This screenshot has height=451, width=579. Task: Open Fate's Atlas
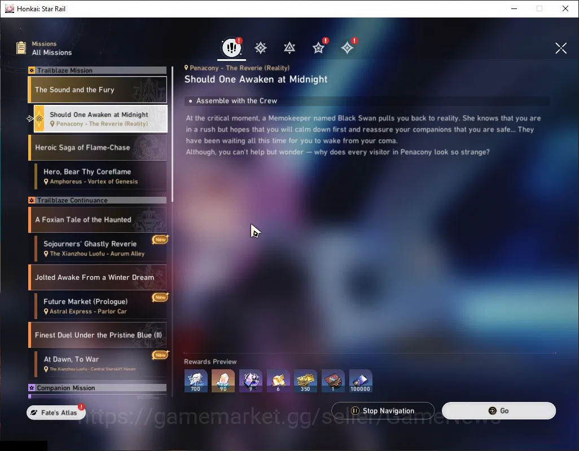click(56, 412)
